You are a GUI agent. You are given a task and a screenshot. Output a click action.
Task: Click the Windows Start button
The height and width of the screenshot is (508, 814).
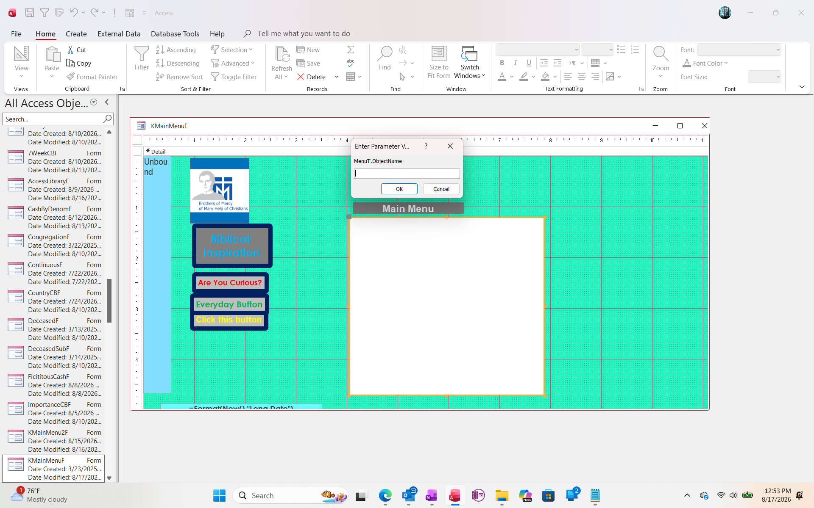219,495
